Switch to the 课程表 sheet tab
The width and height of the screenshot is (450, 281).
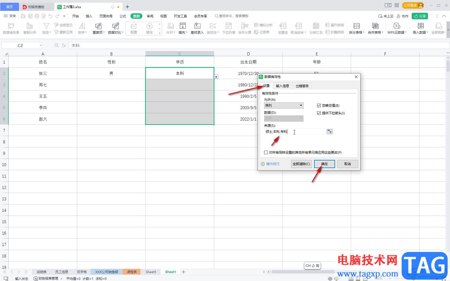pyautogui.click(x=132, y=272)
